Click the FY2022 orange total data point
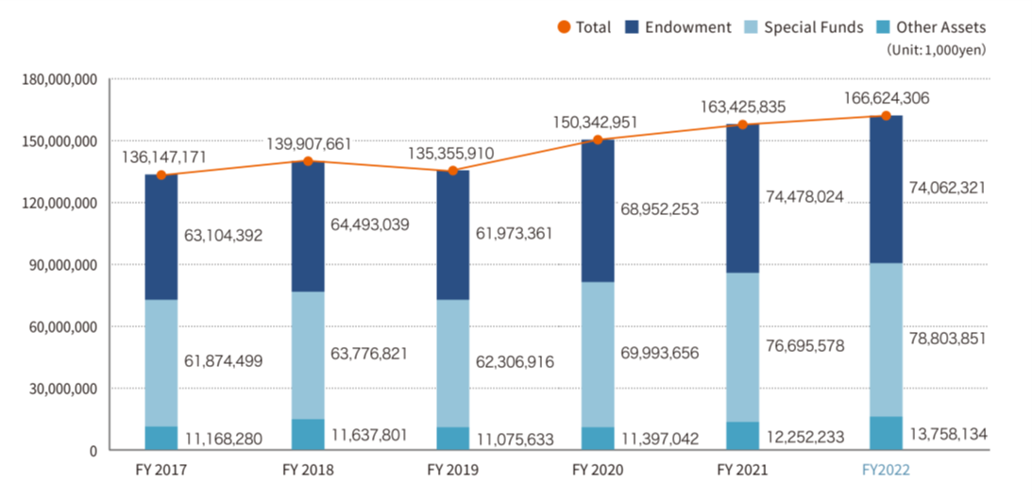 tap(886, 116)
